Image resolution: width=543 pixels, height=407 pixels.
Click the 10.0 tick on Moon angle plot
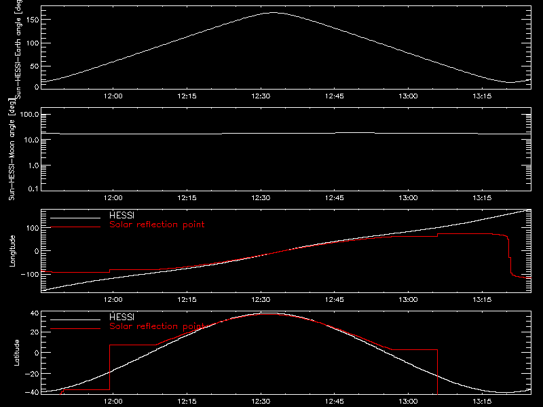[x=31, y=140]
